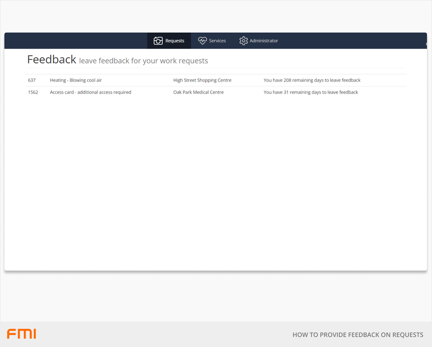This screenshot has width=432, height=347.
Task: Switch to the Requests tab label
Action: click(x=175, y=41)
